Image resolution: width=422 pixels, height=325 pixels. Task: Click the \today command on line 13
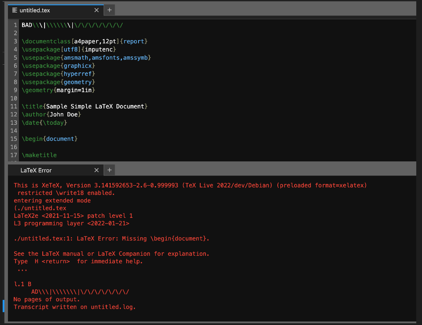(53, 123)
